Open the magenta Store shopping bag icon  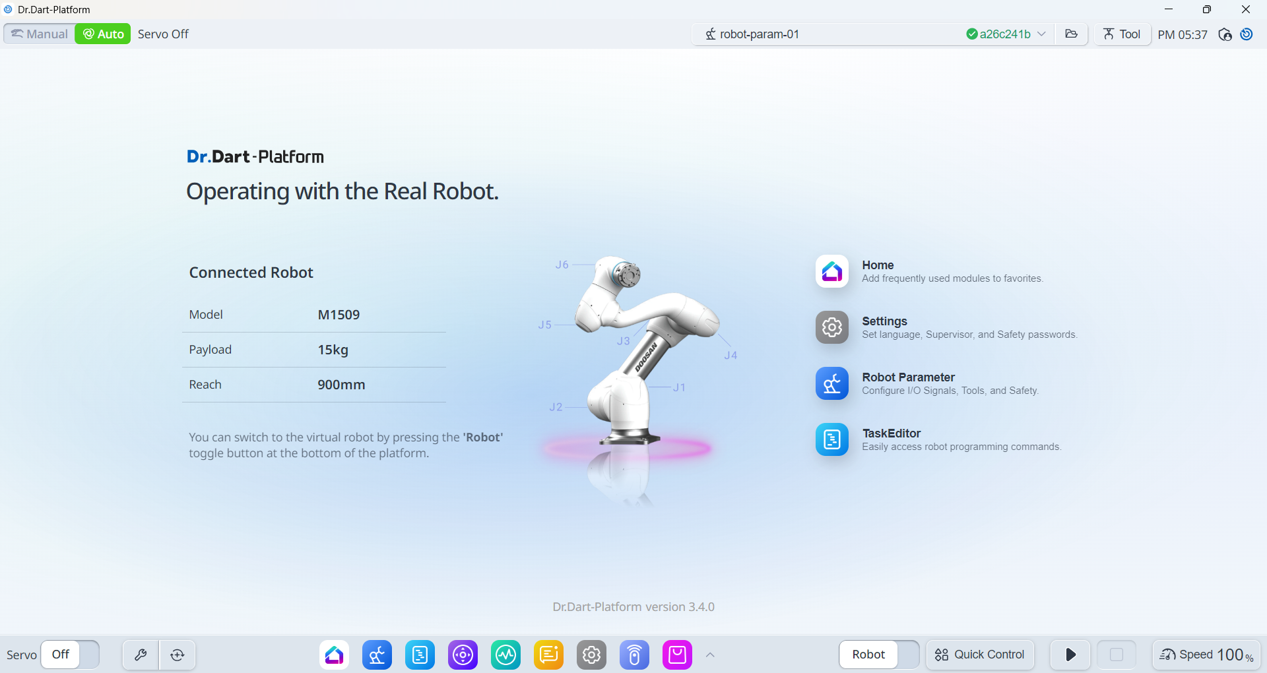(677, 655)
